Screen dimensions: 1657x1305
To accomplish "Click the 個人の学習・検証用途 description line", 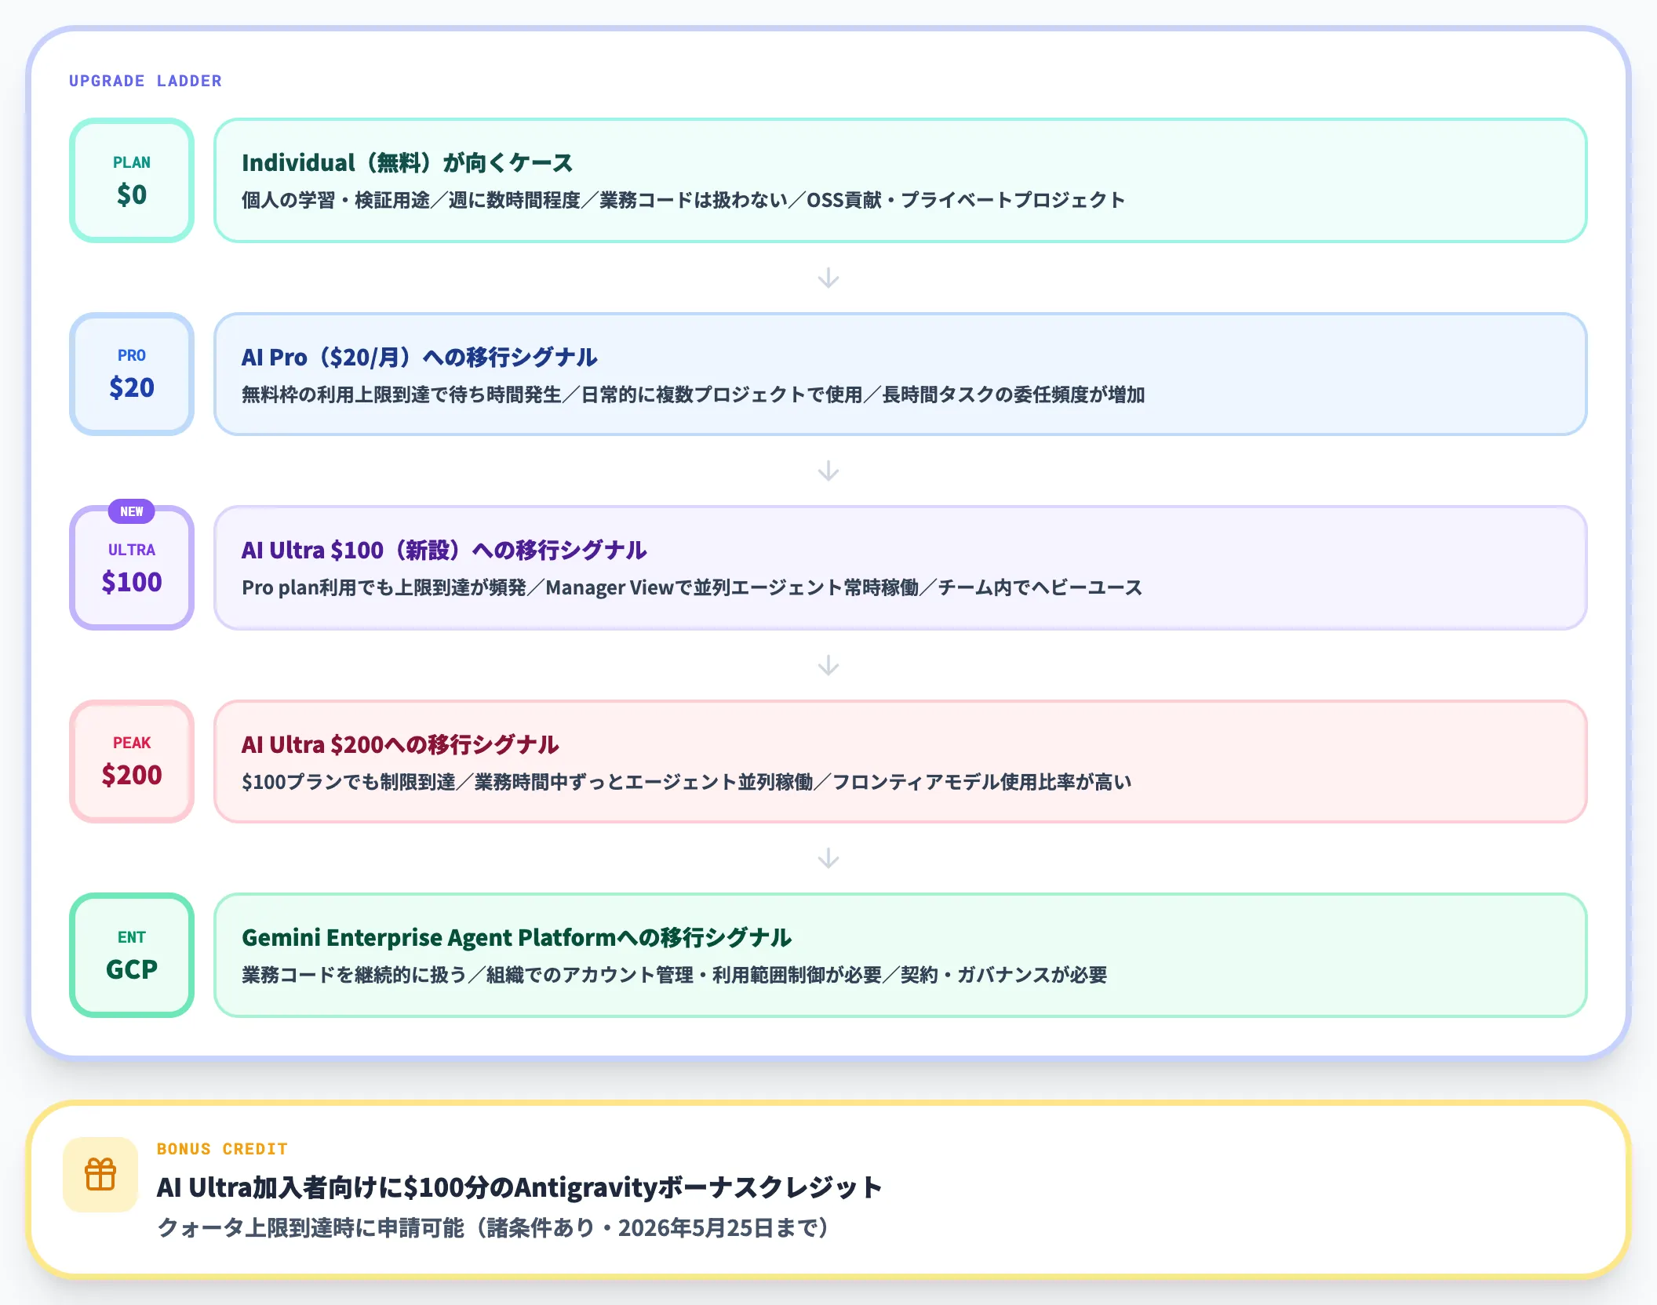I will 683,200.
